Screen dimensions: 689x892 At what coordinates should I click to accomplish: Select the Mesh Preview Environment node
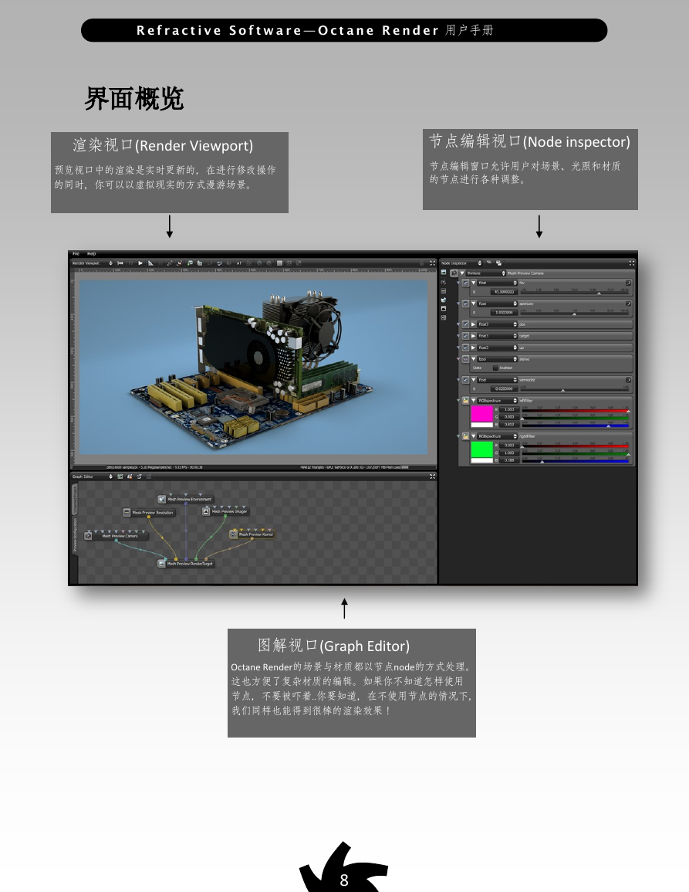pyautogui.click(x=186, y=499)
